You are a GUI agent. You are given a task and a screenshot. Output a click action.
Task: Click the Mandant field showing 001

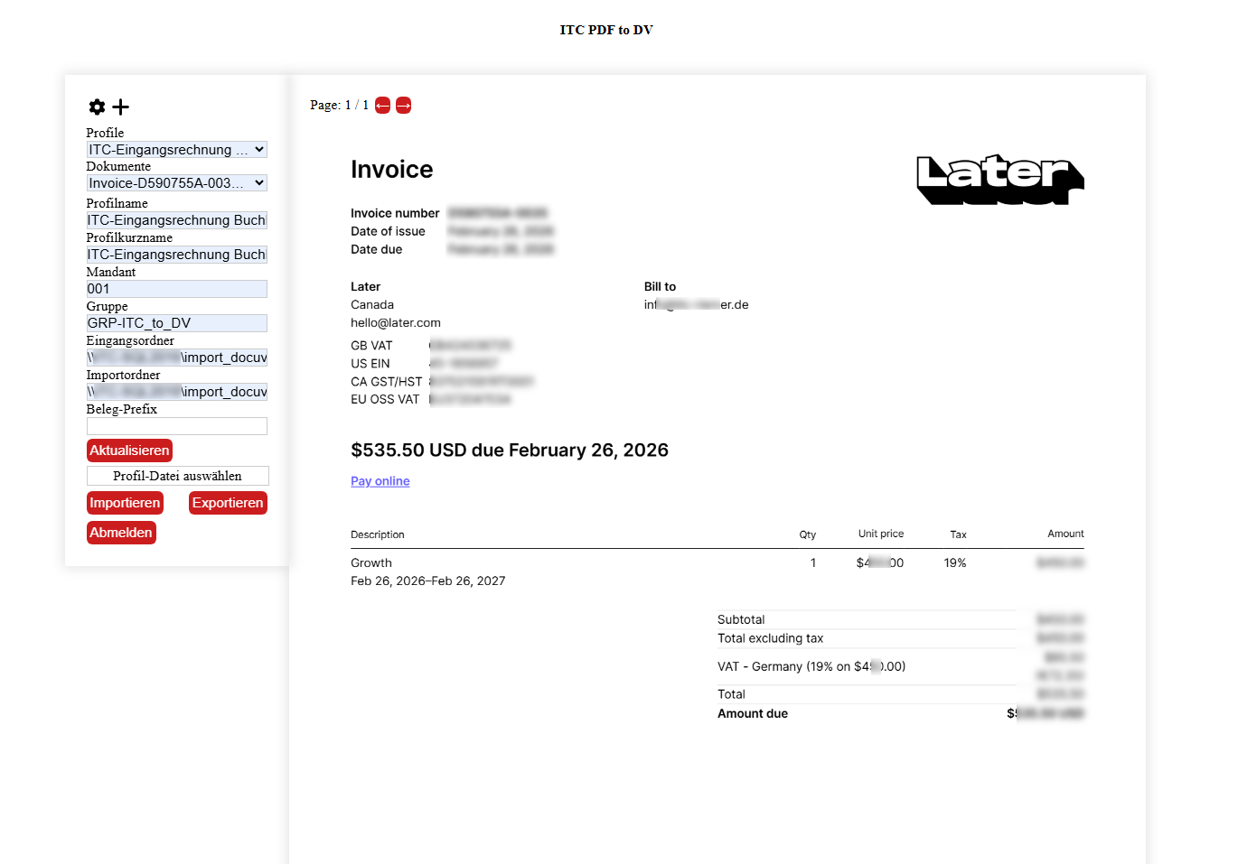coord(176,288)
